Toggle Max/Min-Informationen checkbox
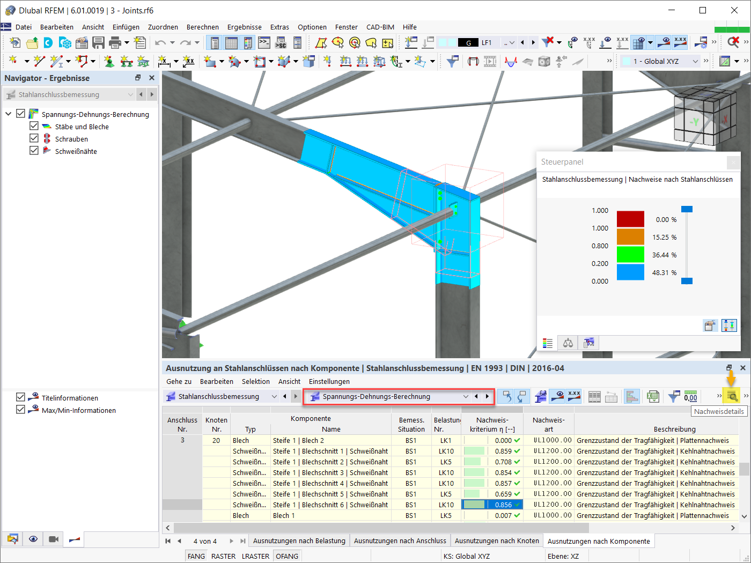Screen dimensions: 751x563 tap(21, 410)
